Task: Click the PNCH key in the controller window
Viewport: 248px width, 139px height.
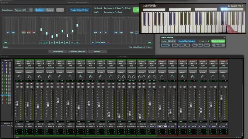Action: coord(103,42)
